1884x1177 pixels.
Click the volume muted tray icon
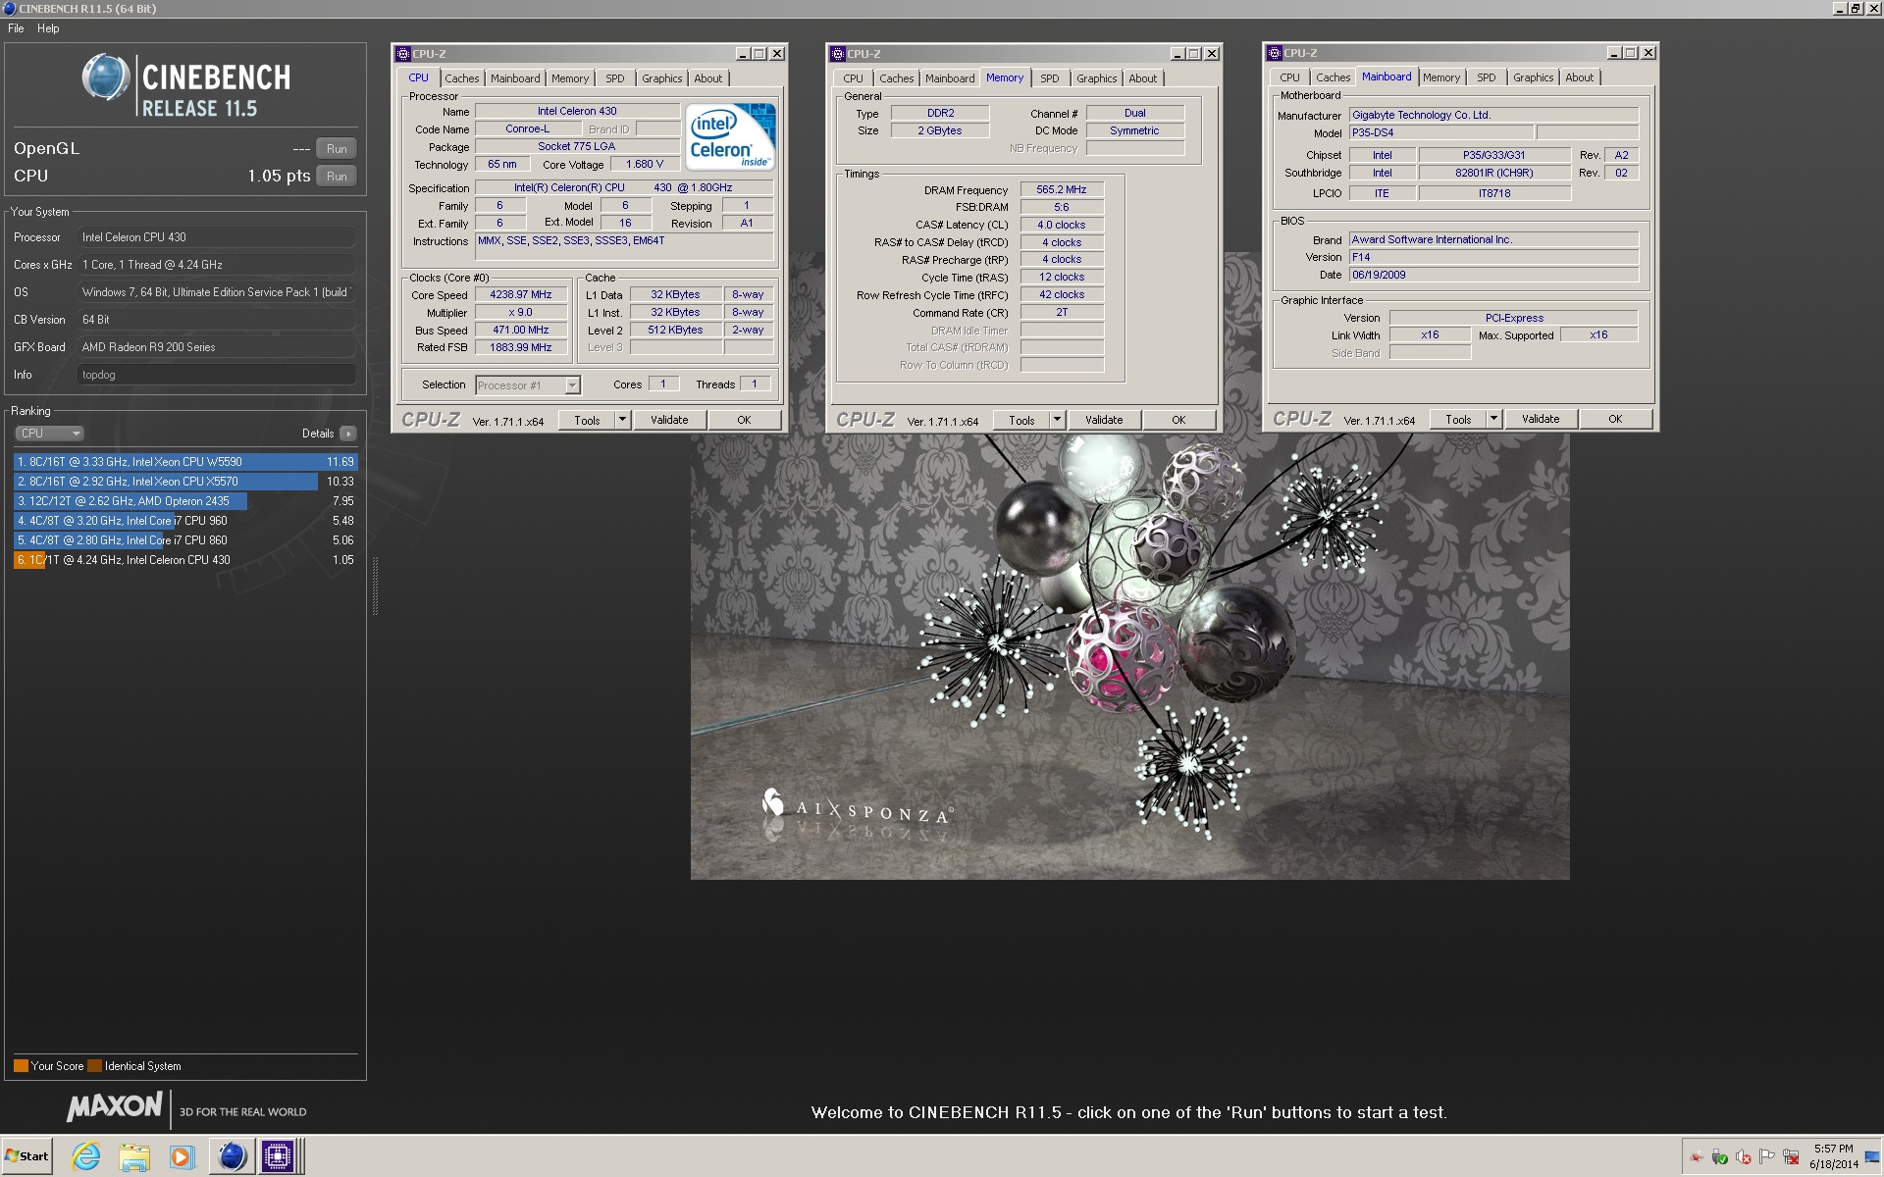(1744, 1156)
